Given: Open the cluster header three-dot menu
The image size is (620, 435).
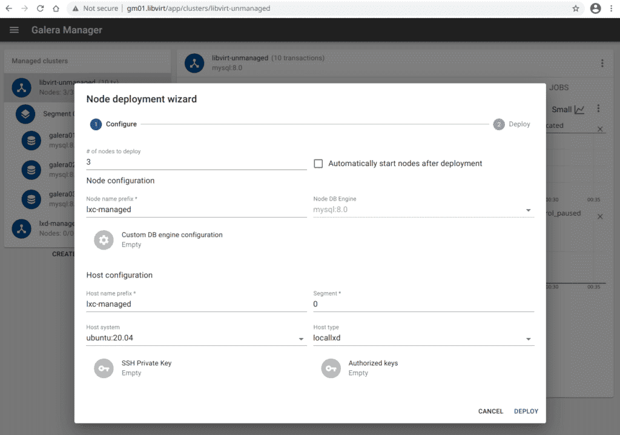Looking at the screenshot, I should 602,63.
